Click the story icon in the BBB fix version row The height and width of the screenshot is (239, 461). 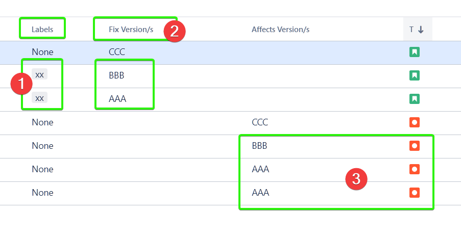pos(414,75)
